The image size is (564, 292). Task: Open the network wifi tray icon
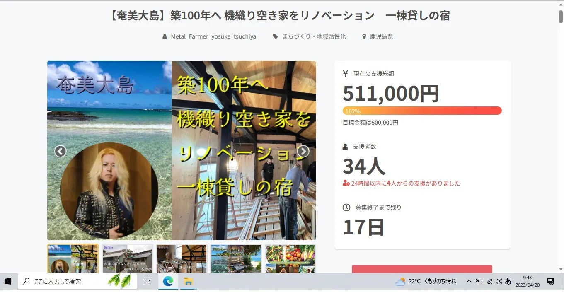[x=489, y=281]
